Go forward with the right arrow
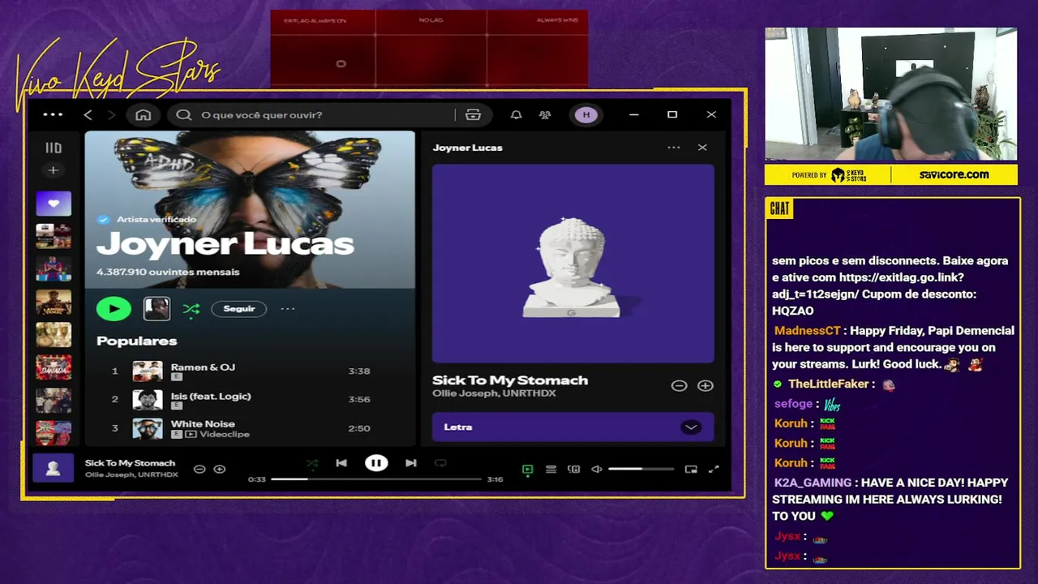This screenshot has height=584, width=1038. click(x=112, y=115)
